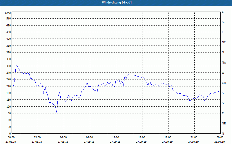
Task: Click the 03:00 time label
Action: tap(37, 137)
